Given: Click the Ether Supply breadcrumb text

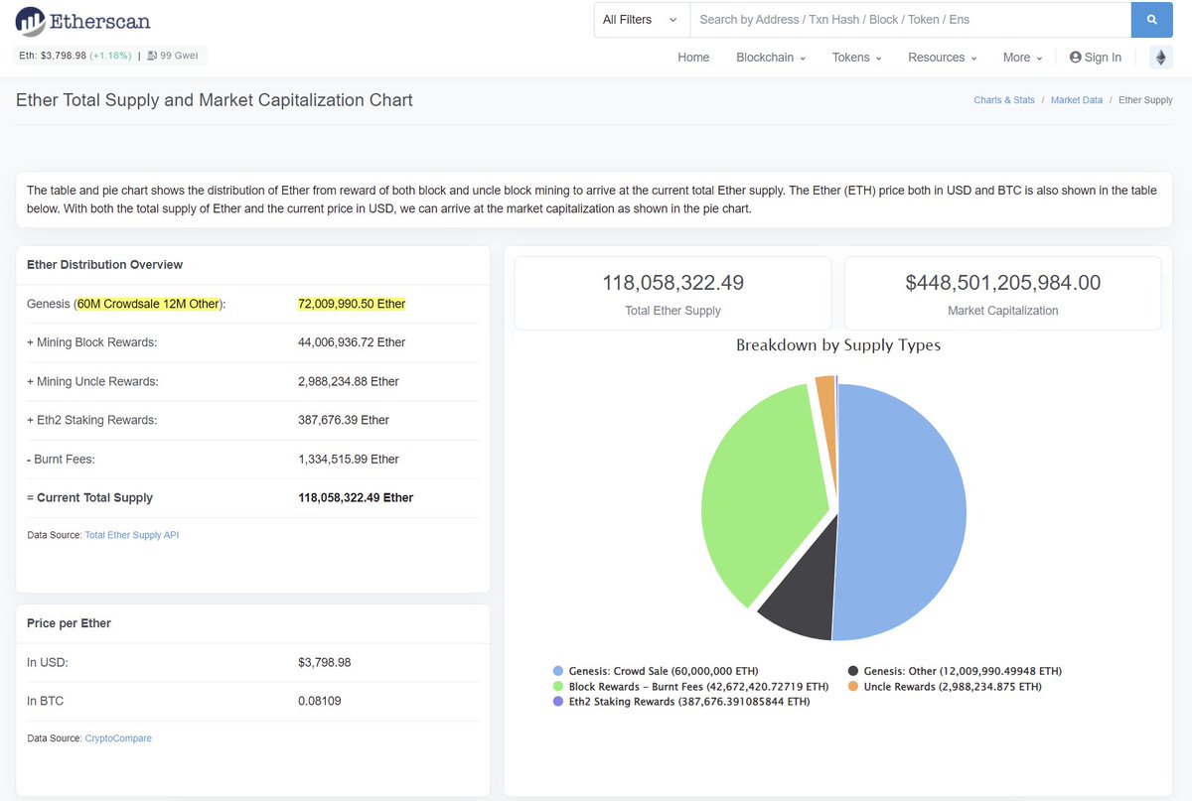Looking at the screenshot, I should pyautogui.click(x=1145, y=100).
